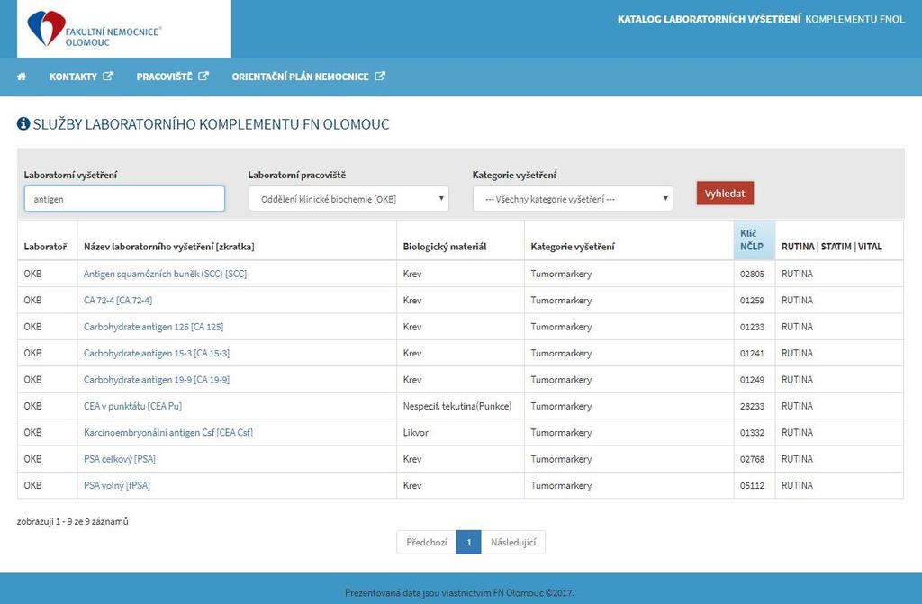The image size is (922, 604).
Task: Click the info icon before SLUŽBY LABORATORNÍHO heading
Action: [x=23, y=123]
